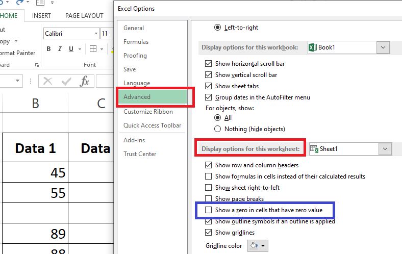Select the All objects radio button
Viewport: 402px width, 254px height.
tap(217, 118)
